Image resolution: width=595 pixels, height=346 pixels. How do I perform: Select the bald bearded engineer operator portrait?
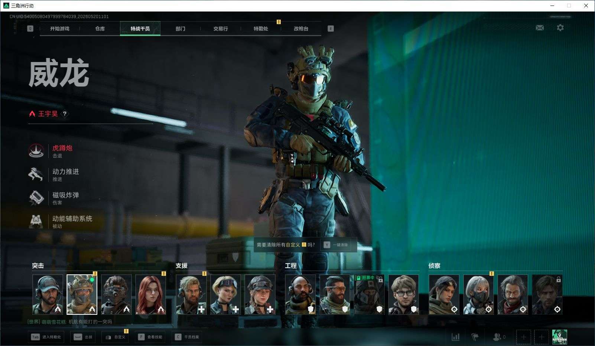(x=300, y=295)
